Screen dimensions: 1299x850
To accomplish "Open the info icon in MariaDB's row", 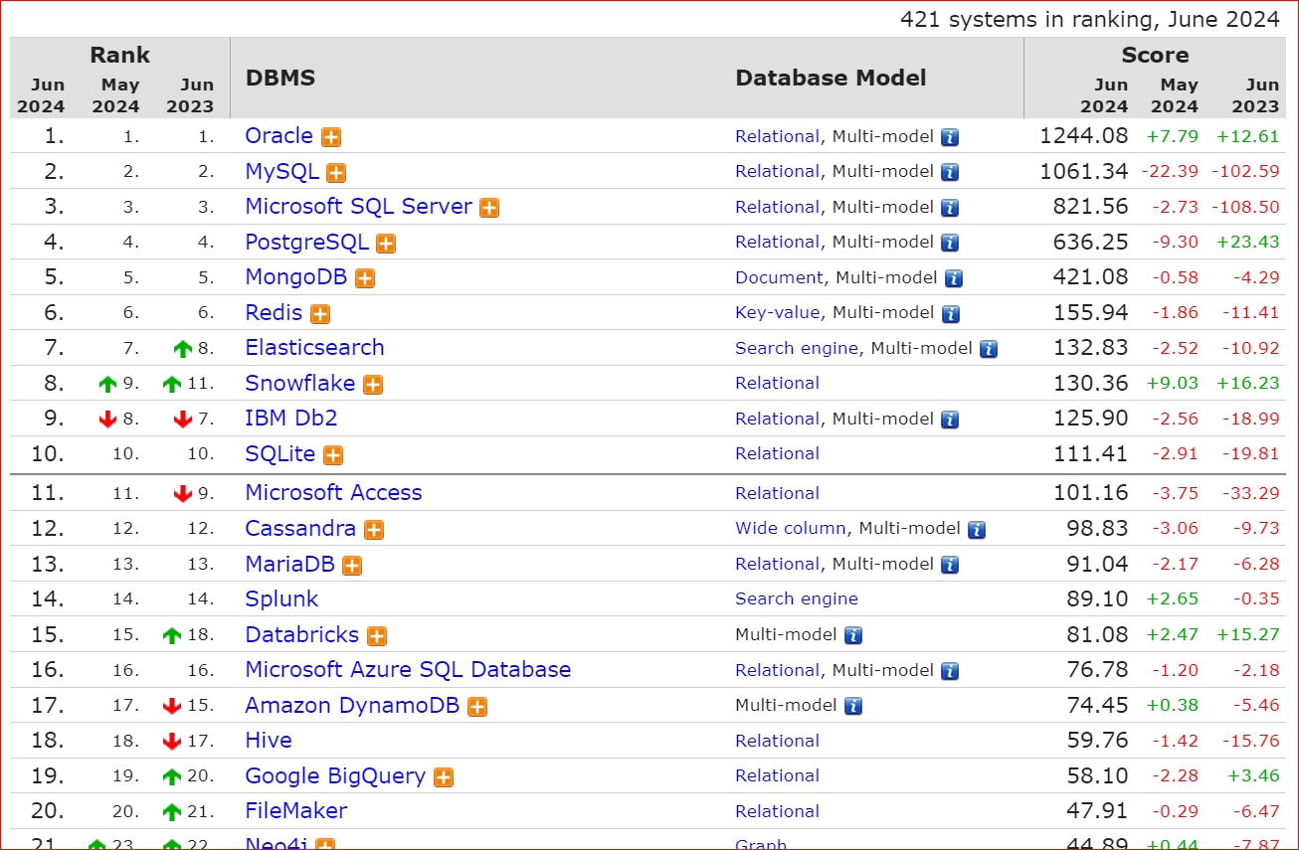I will 950,565.
